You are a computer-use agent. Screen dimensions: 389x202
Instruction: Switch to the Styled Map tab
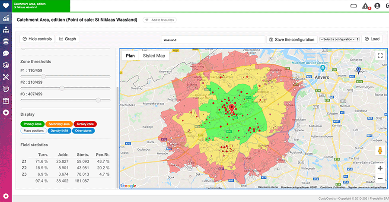tap(154, 56)
